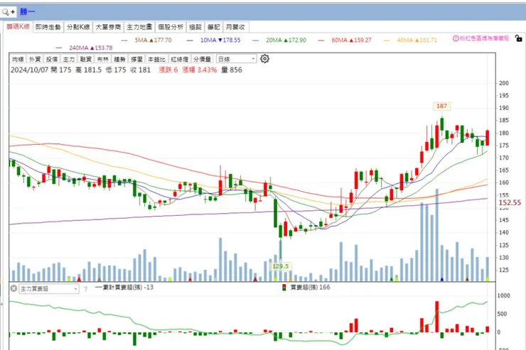Click the red-green 買賣超 legend icon
The height and width of the screenshot is (350, 526).
[284, 288]
